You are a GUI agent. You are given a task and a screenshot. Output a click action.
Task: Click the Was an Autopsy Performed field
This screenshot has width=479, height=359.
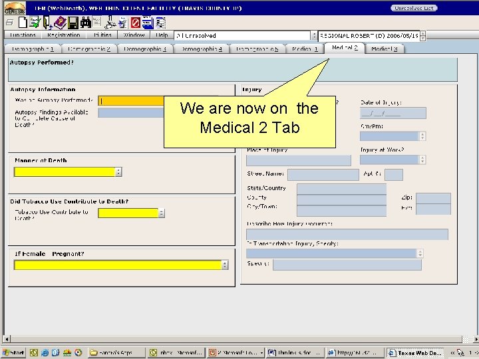click(x=131, y=101)
